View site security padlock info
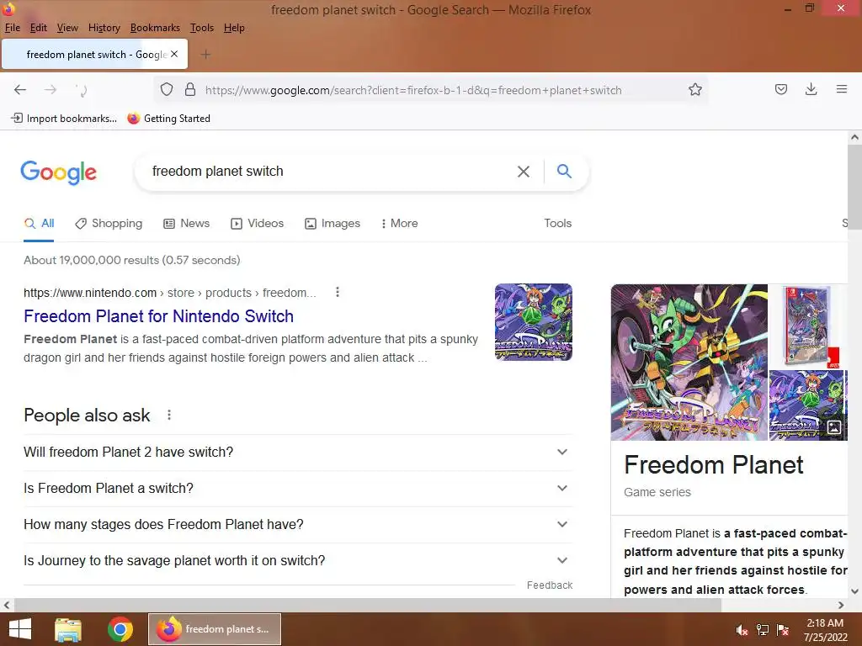 click(x=190, y=89)
